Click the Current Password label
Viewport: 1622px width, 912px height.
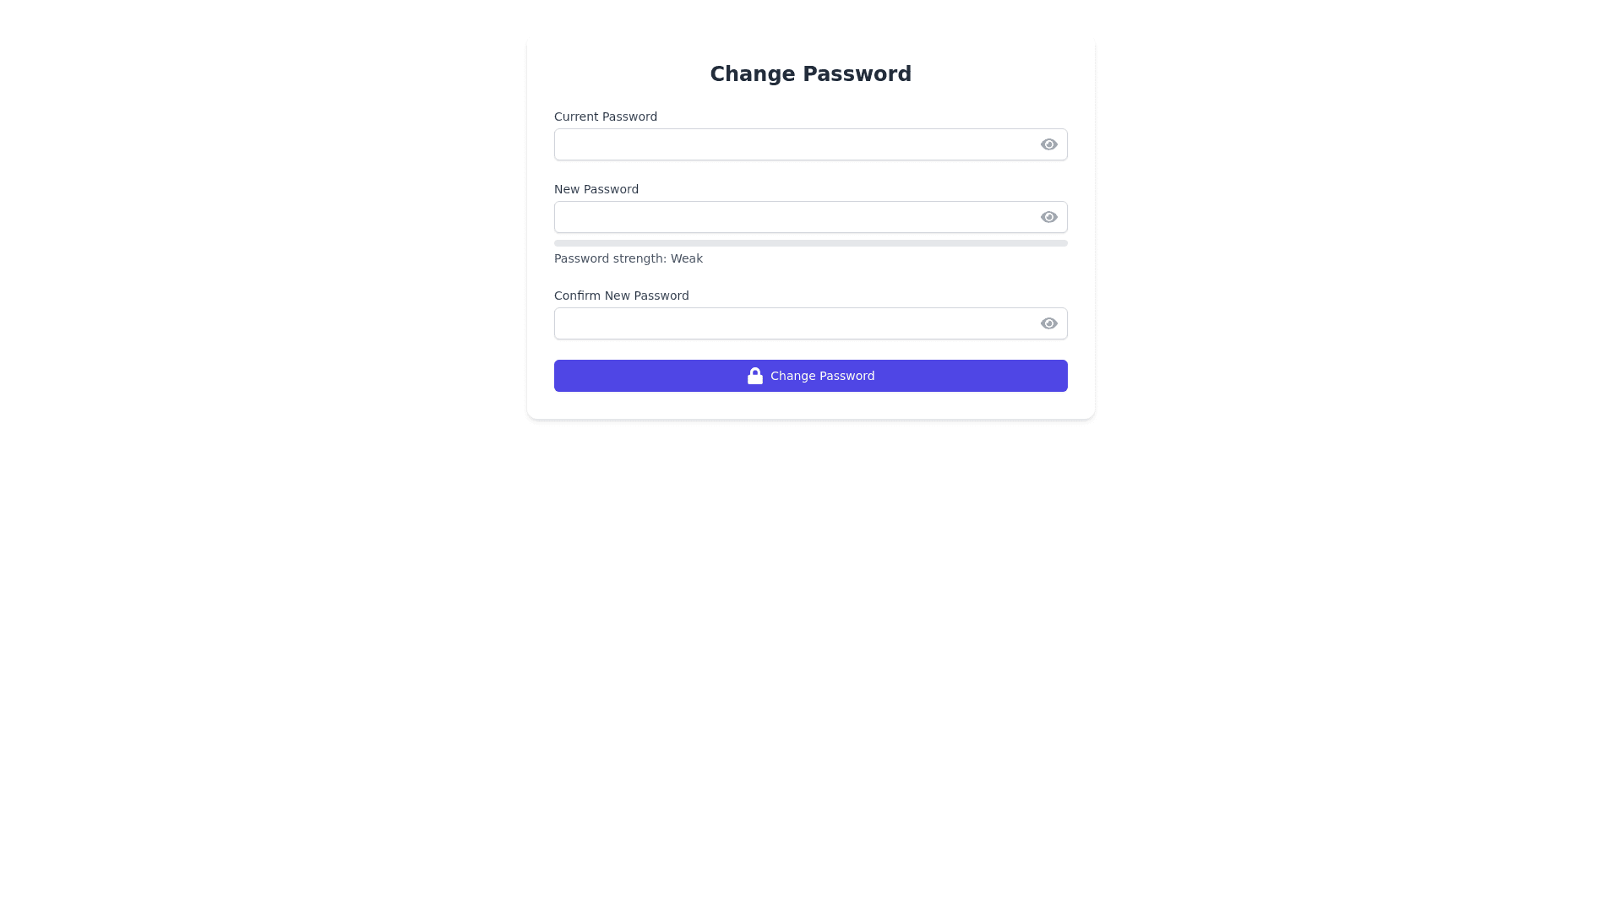click(605, 117)
